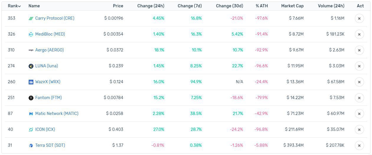Sort by Volume (24h) column header
The width and height of the screenshot is (372, 155).
tap(331, 6)
